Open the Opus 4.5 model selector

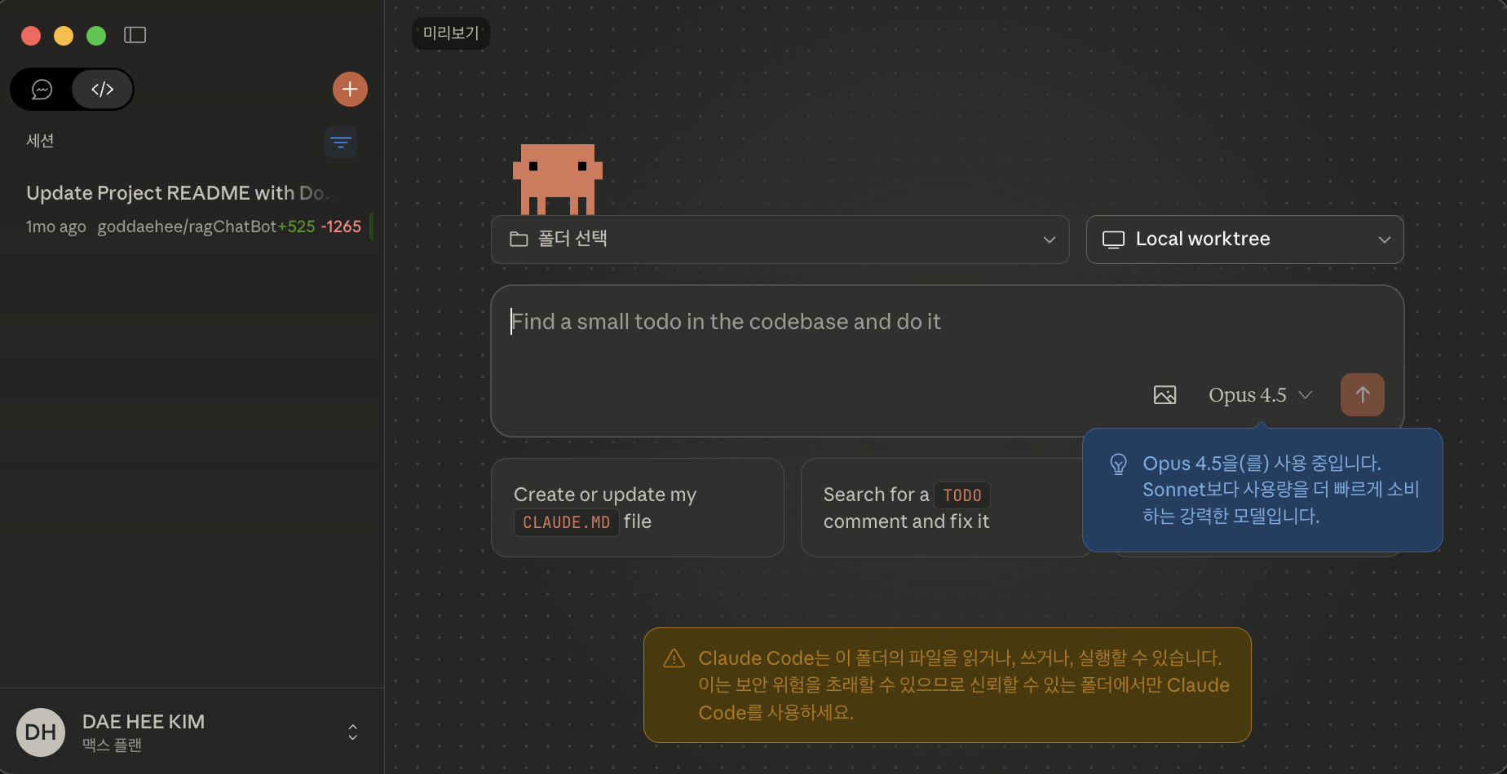(1260, 395)
